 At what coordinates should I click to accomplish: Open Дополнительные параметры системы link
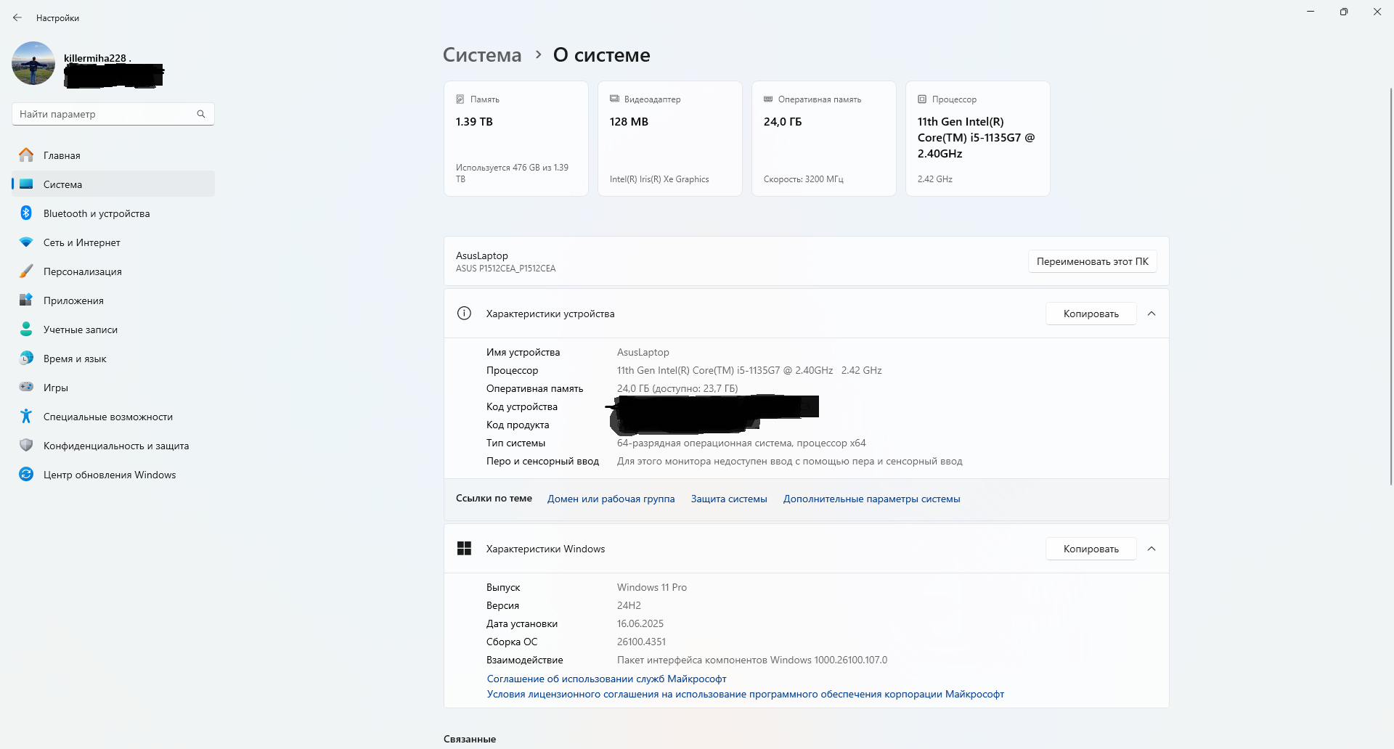872,499
